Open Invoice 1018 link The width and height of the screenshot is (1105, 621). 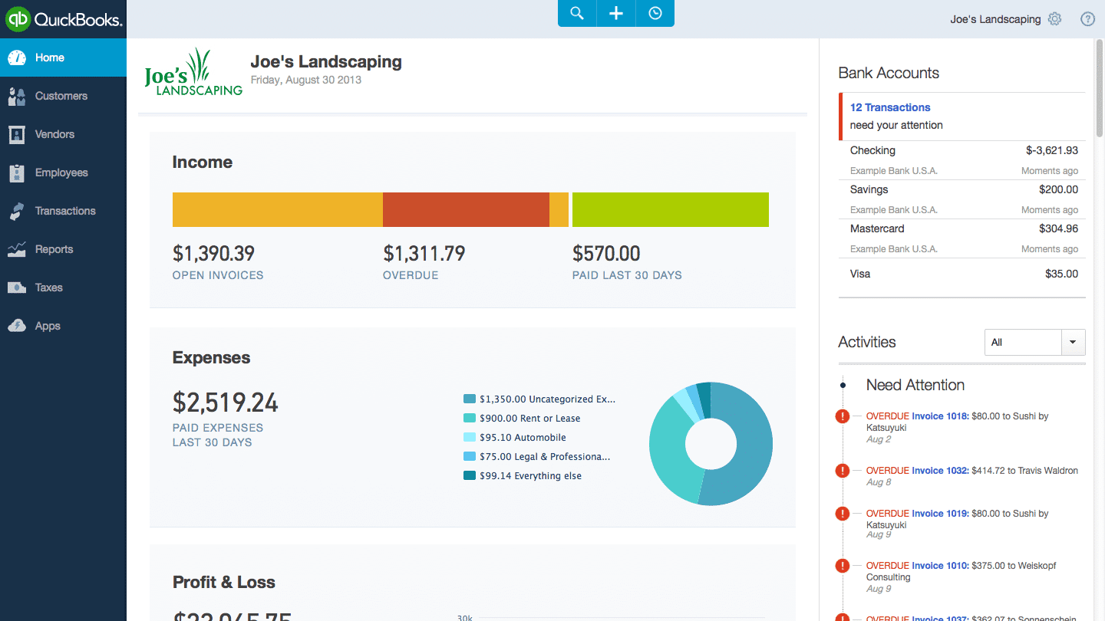tap(940, 416)
